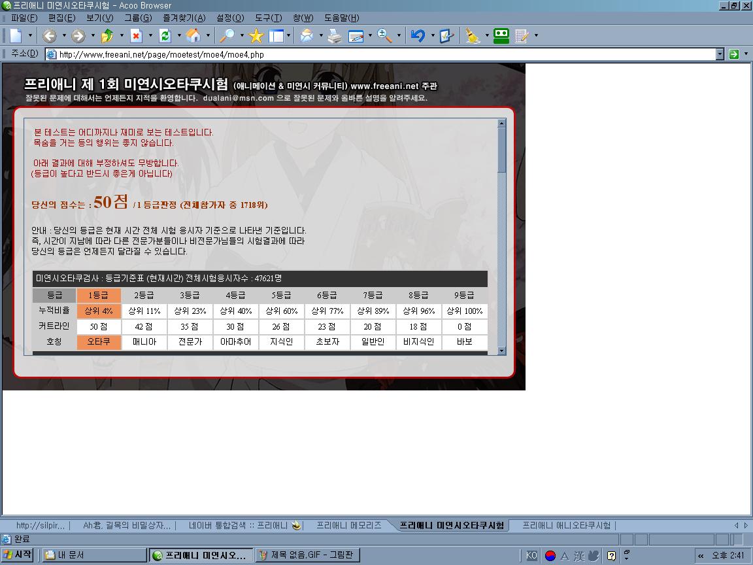Go to the Home page icon
The image size is (753, 565).
pyautogui.click(x=193, y=36)
